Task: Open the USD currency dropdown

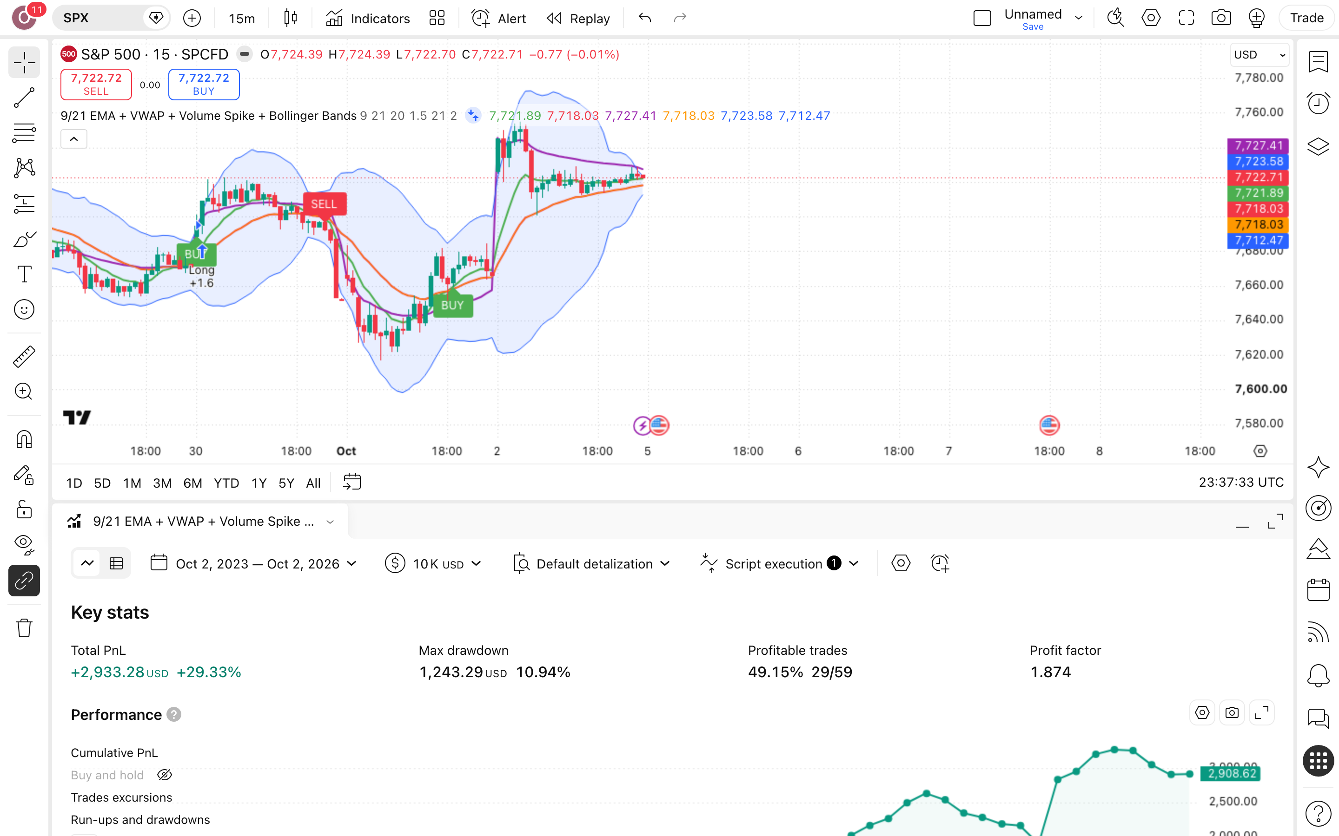Action: (1259, 55)
